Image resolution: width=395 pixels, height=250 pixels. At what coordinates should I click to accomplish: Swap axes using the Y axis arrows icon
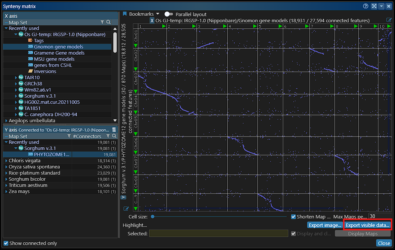114,130
